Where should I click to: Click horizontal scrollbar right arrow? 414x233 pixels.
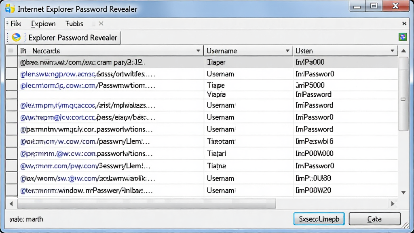pos(393,204)
